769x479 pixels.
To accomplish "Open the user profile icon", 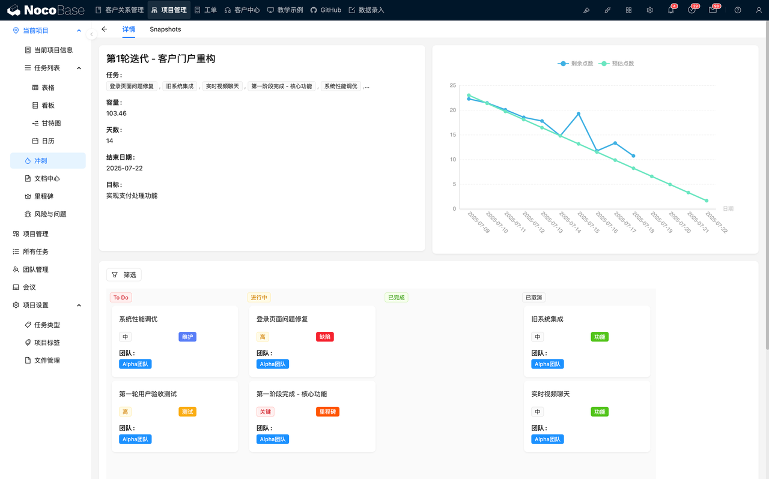I will 759,10.
